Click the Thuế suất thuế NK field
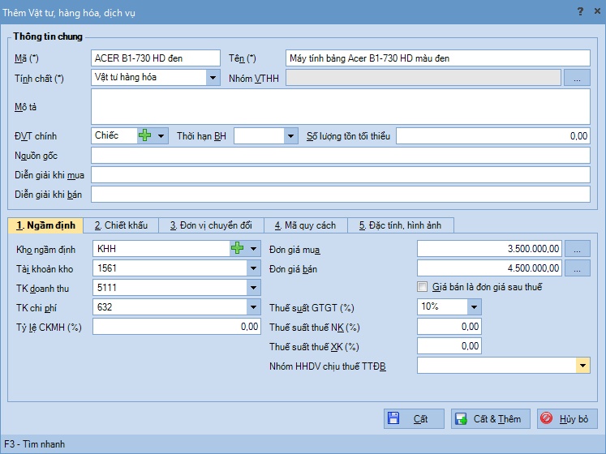The height and width of the screenshot is (454, 606). 449,327
